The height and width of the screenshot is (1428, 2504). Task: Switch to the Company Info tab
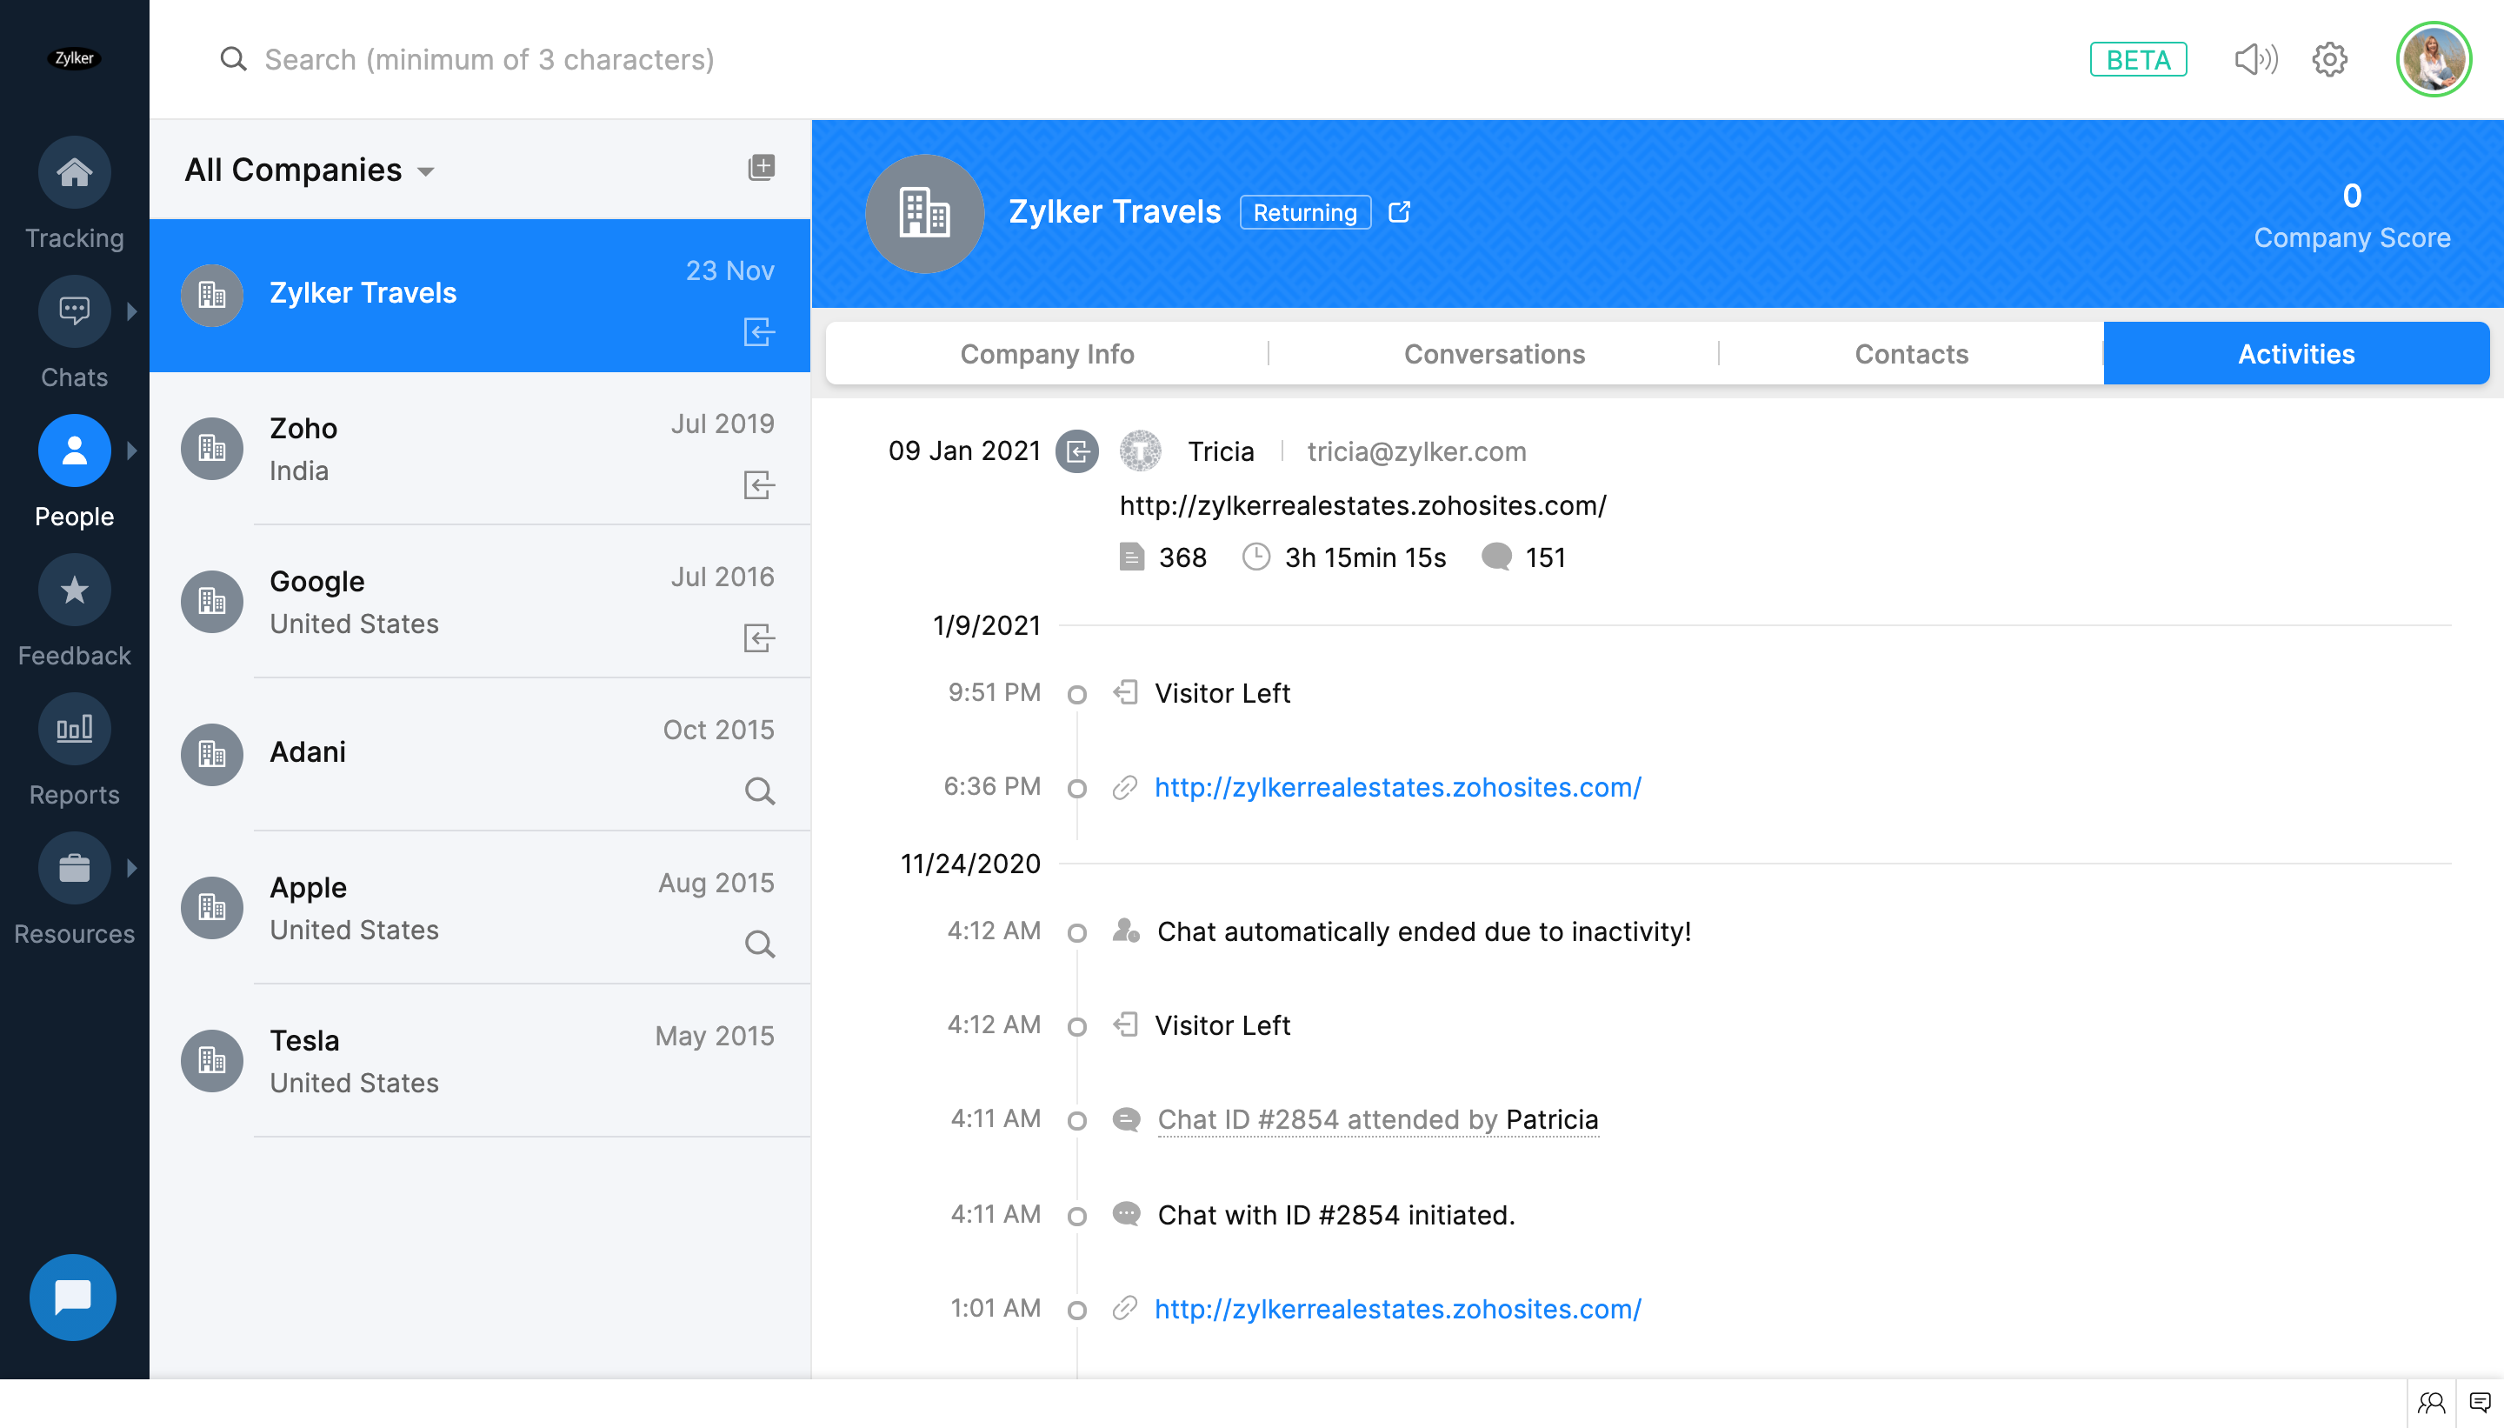pos(1046,354)
